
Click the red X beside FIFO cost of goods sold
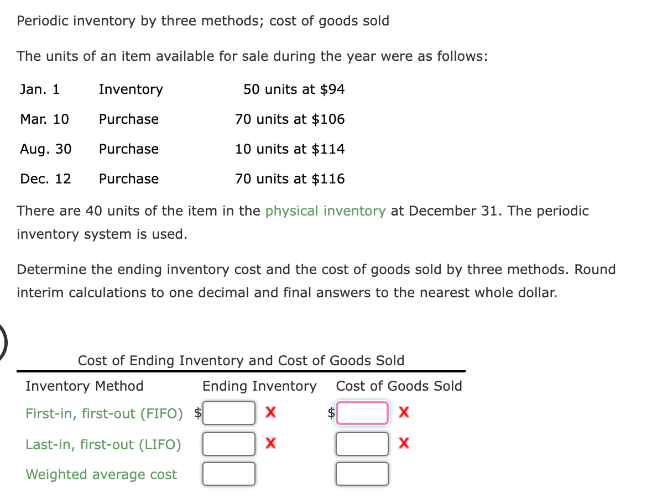[x=403, y=413]
